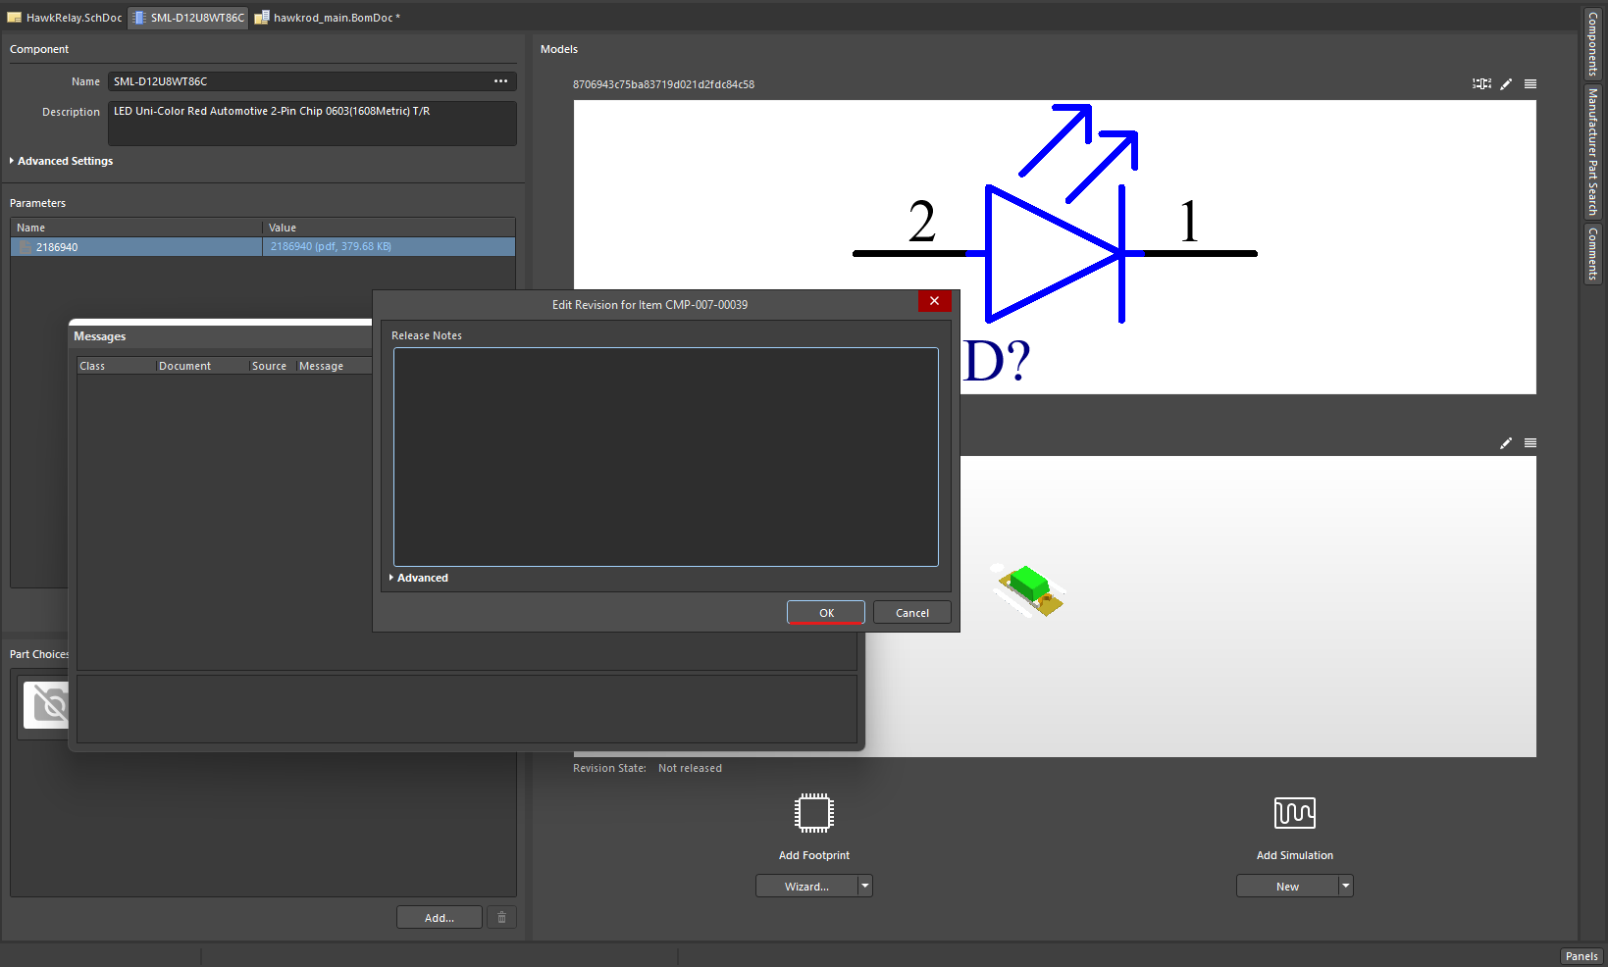Click inside the Release Notes text area
The width and height of the screenshot is (1608, 967).
pos(665,457)
